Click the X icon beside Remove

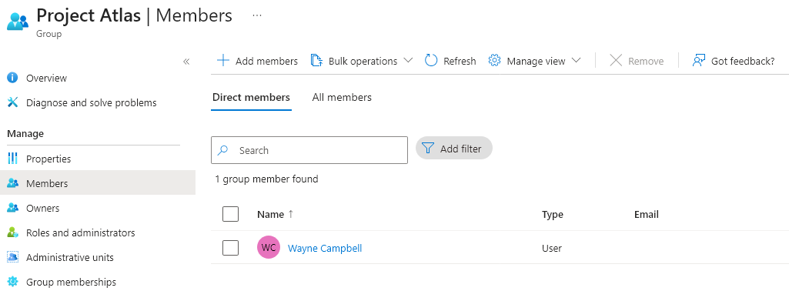pyautogui.click(x=616, y=61)
